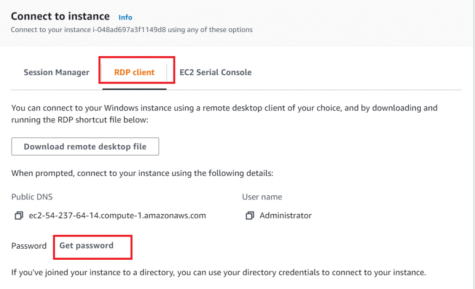Viewport: 475px width, 289px height.
Task: Click the ec2-54-237-64-14 DNS hostname text
Action: click(x=117, y=216)
